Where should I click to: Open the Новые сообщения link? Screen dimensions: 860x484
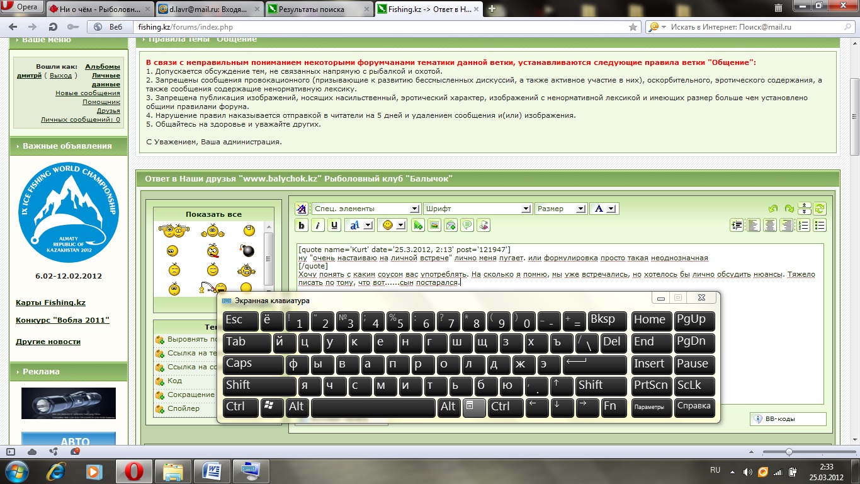(x=88, y=93)
